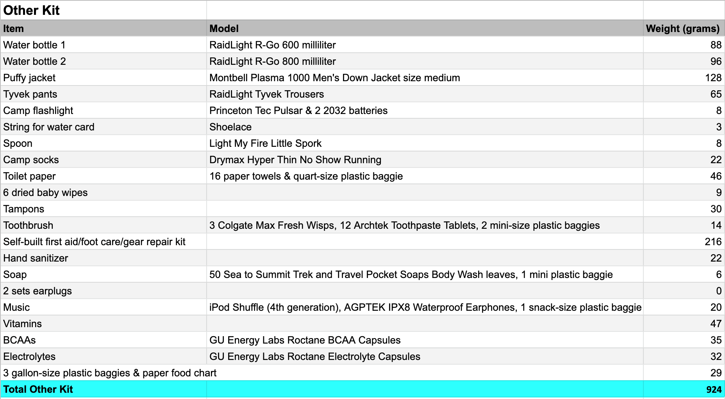Select the Montbell Plasma 1000 jacket cell

[425, 78]
